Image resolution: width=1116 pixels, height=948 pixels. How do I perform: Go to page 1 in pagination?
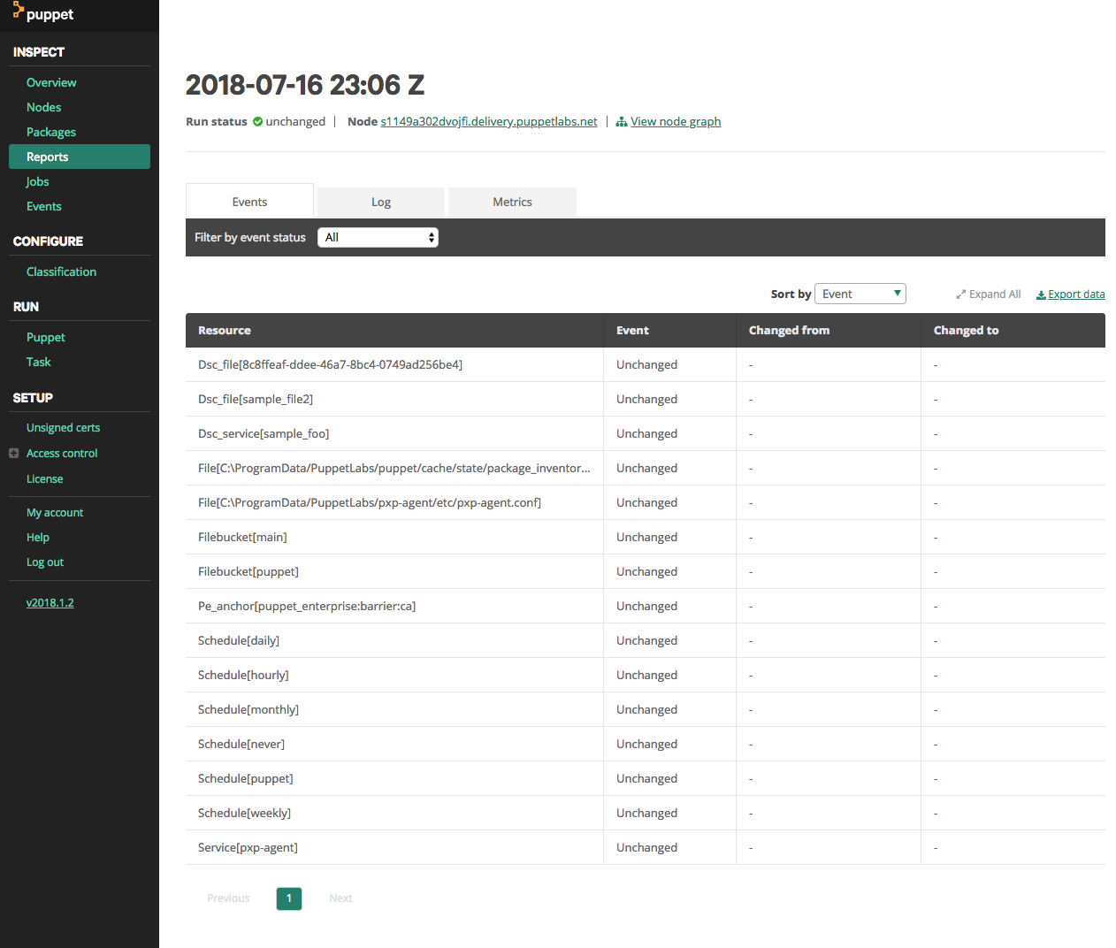point(289,898)
